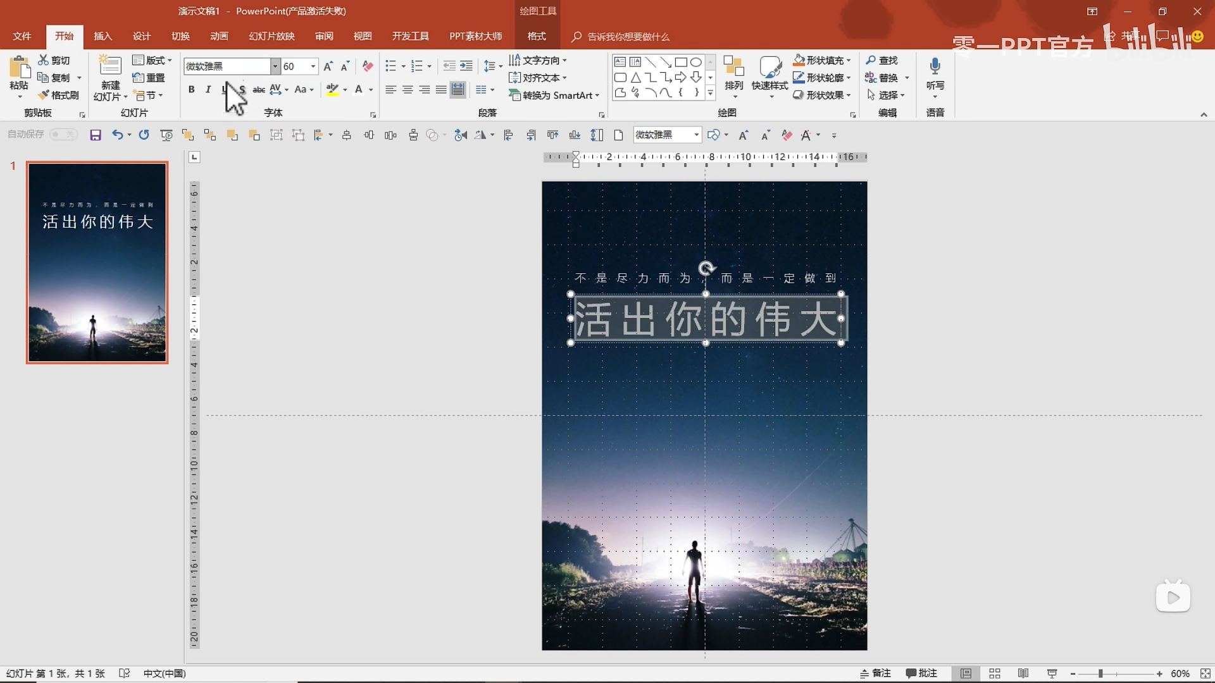Image resolution: width=1215 pixels, height=683 pixels.
Task: Open Select (选择) menu
Action: 885,95
